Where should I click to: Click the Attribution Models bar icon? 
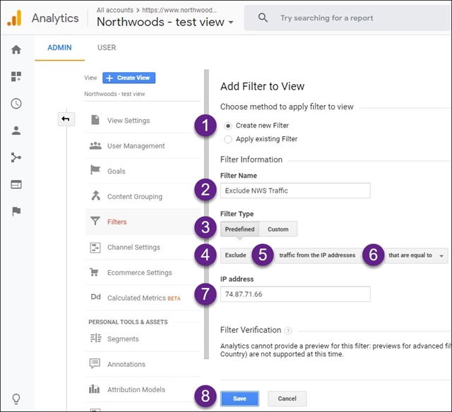click(x=94, y=389)
